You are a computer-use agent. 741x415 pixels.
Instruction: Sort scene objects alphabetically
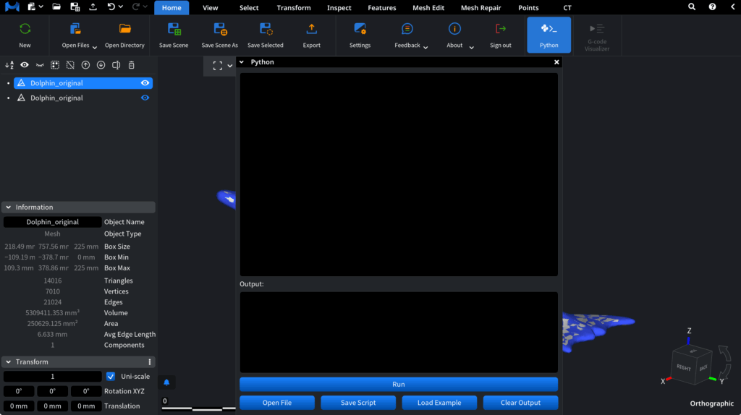[x=9, y=65]
